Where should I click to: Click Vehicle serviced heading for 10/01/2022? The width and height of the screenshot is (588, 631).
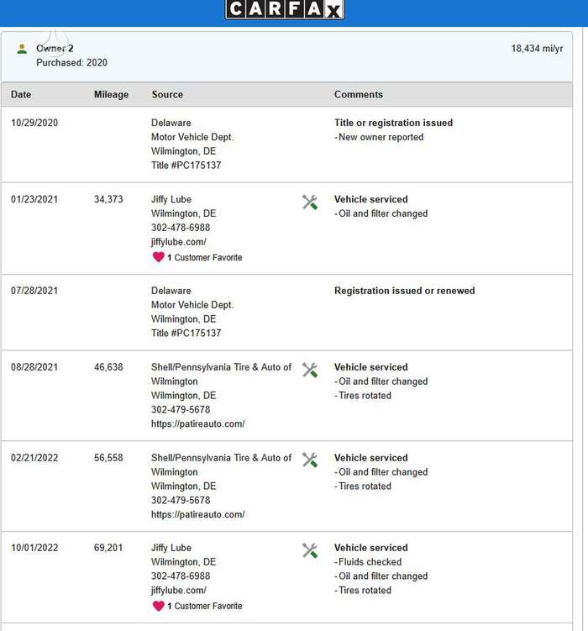[370, 548]
